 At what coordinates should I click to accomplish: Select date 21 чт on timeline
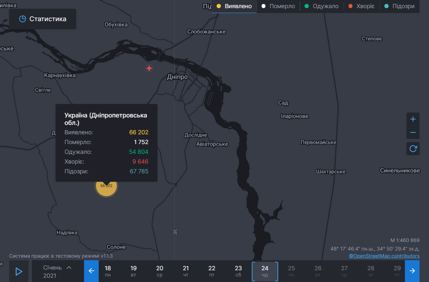click(x=186, y=271)
